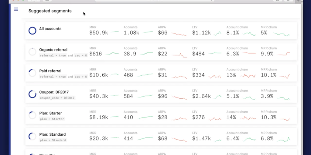The width and height of the screenshot is (311, 155).
Task: Click the ARPA sparkline in All accounts row
Action: click(x=179, y=34)
